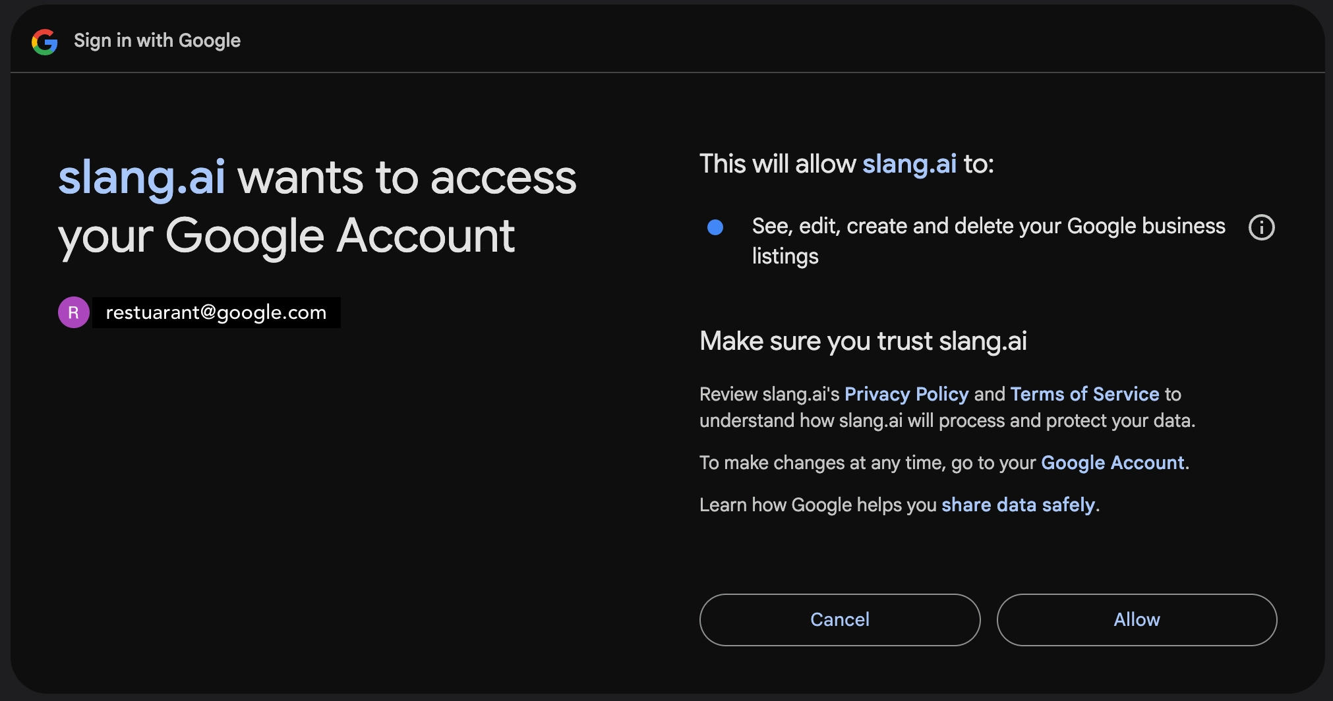Click the Cancel button

(x=839, y=619)
